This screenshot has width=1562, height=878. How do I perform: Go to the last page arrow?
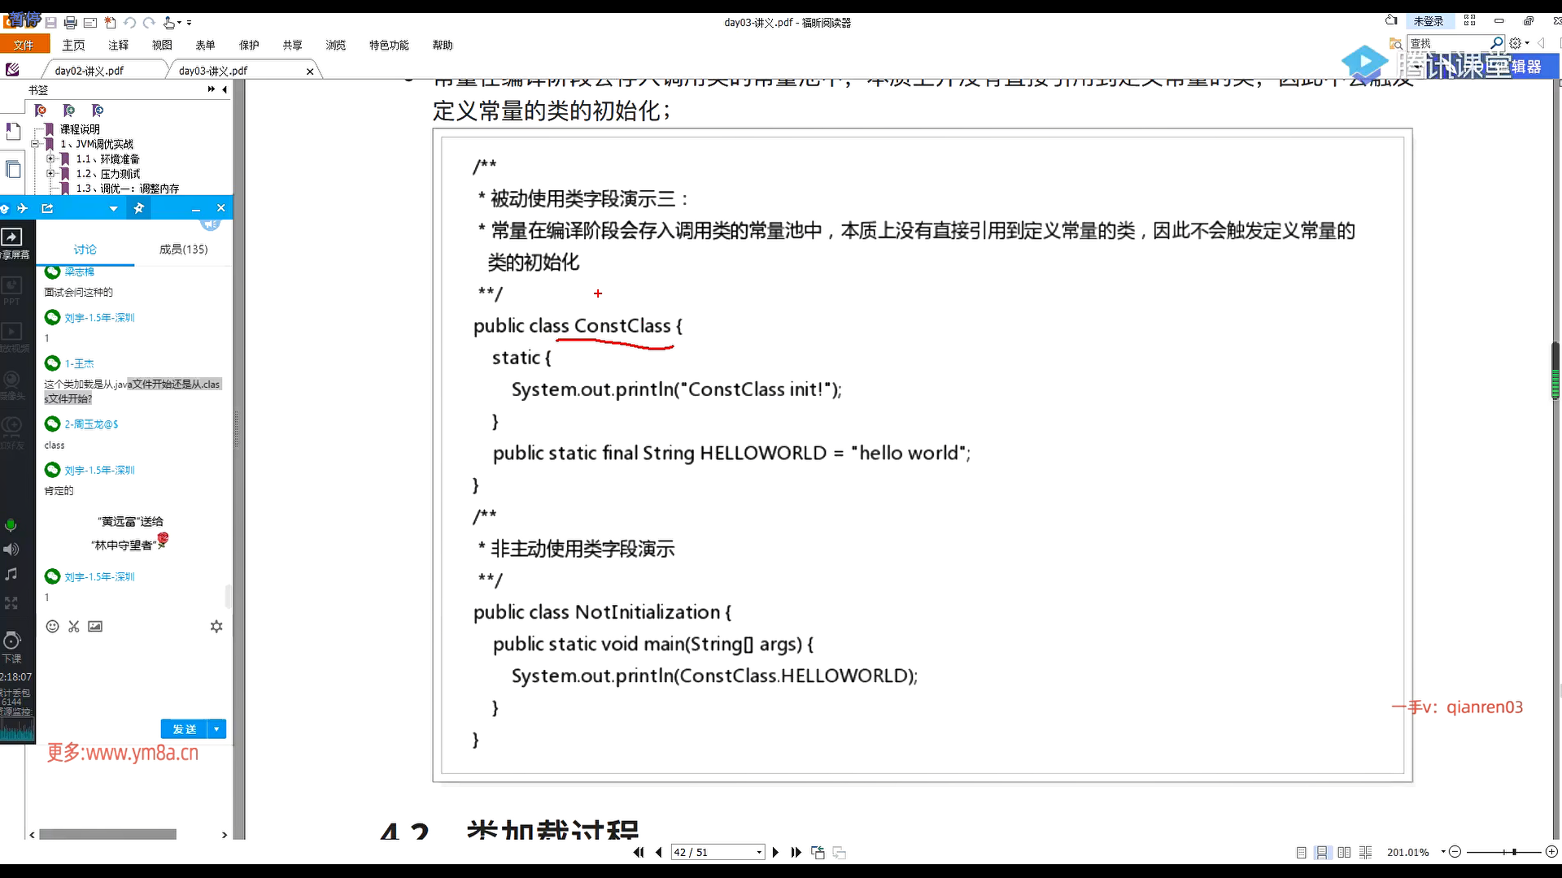(796, 852)
